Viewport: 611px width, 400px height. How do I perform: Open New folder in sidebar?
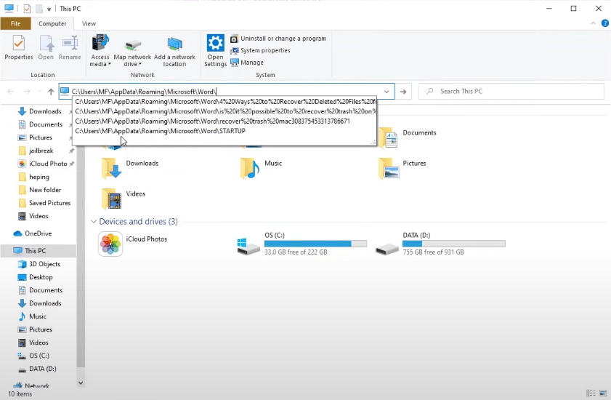click(45, 190)
